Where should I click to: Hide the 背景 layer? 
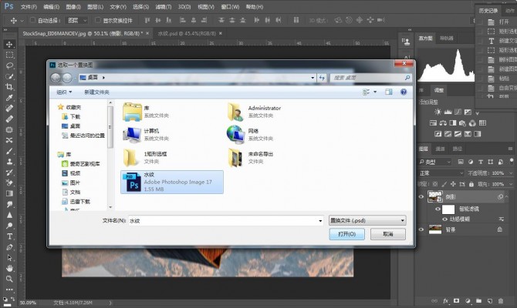421,229
